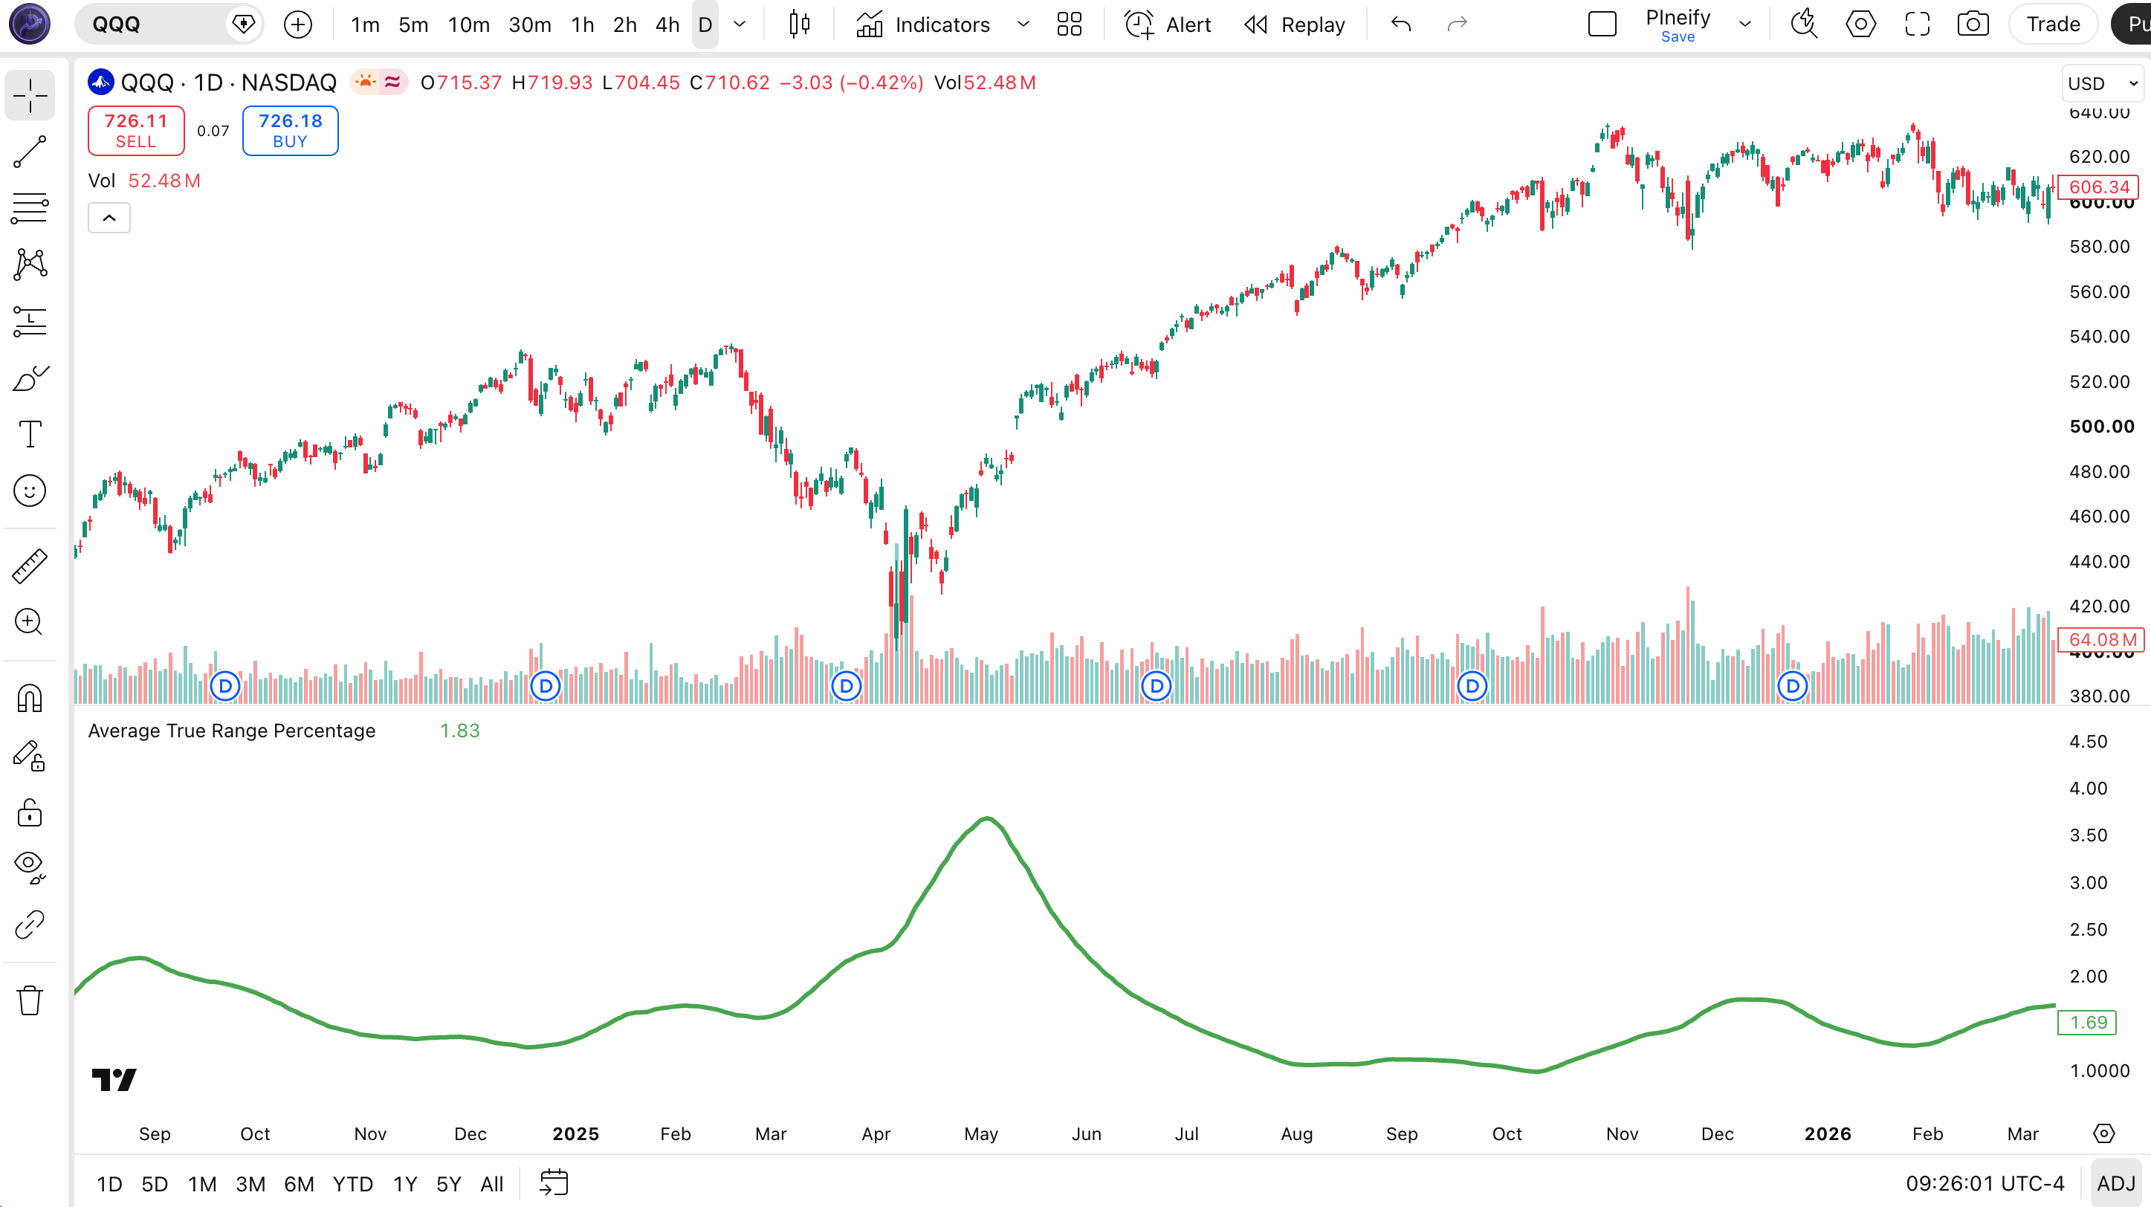Start bar Replay mode
The image size is (2151, 1207).
click(1294, 25)
